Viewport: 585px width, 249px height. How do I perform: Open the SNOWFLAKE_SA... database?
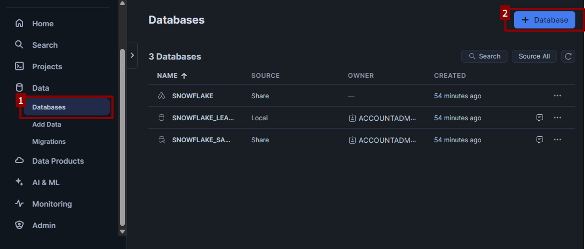coord(201,140)
